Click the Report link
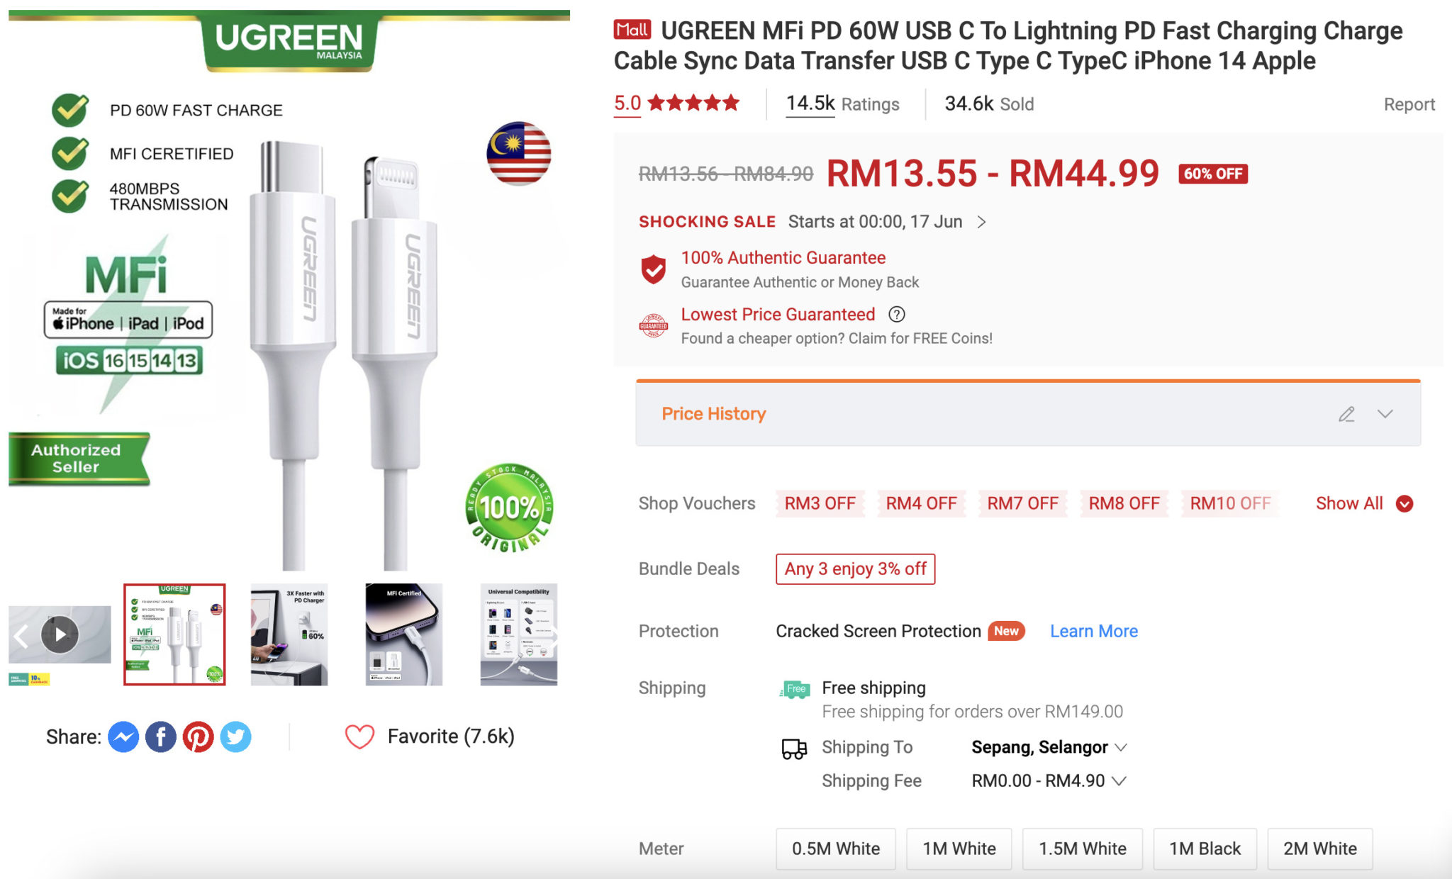Image resolution: width=1452 pixels, height=879 pixels. pos(1409,104)
